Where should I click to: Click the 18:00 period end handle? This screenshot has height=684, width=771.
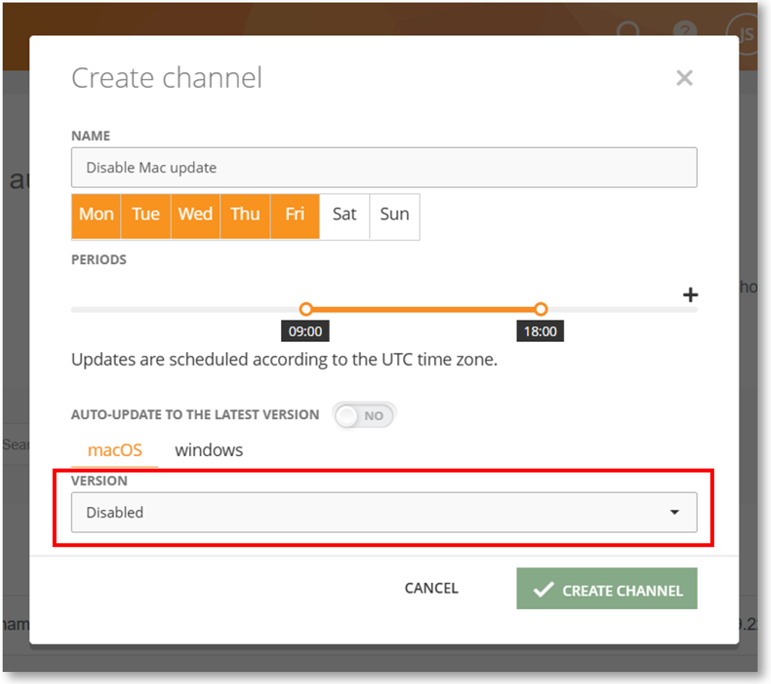[540, 309]
